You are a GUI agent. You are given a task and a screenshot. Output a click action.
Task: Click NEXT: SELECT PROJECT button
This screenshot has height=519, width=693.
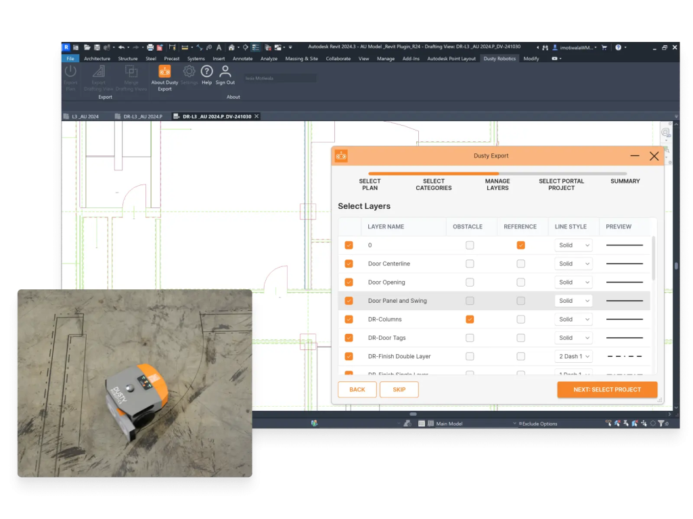tap(607, 390)
